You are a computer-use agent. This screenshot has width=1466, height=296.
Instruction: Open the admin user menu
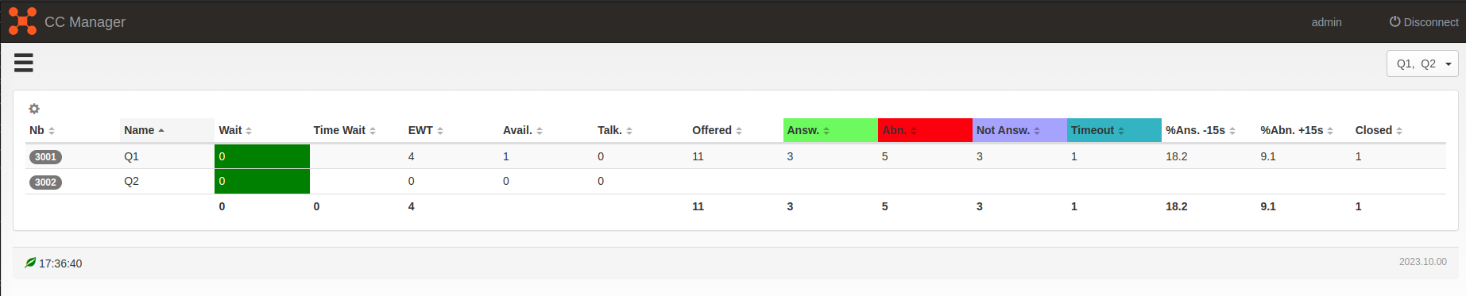pyautogui.click(x=1326, y=22)
